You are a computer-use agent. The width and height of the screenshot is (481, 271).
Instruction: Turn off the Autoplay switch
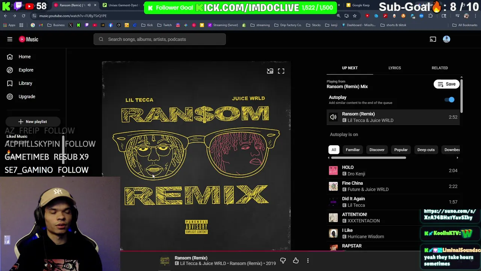pos(449,100)
